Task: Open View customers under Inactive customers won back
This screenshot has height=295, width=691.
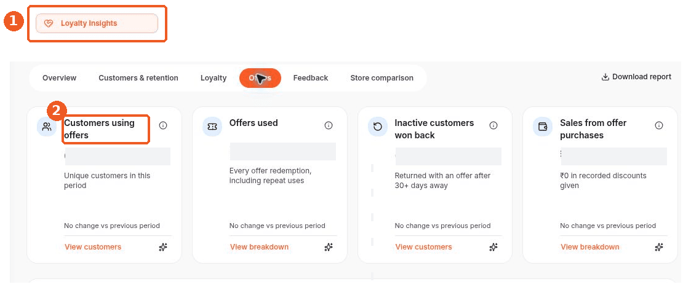Action: point(423,247)
